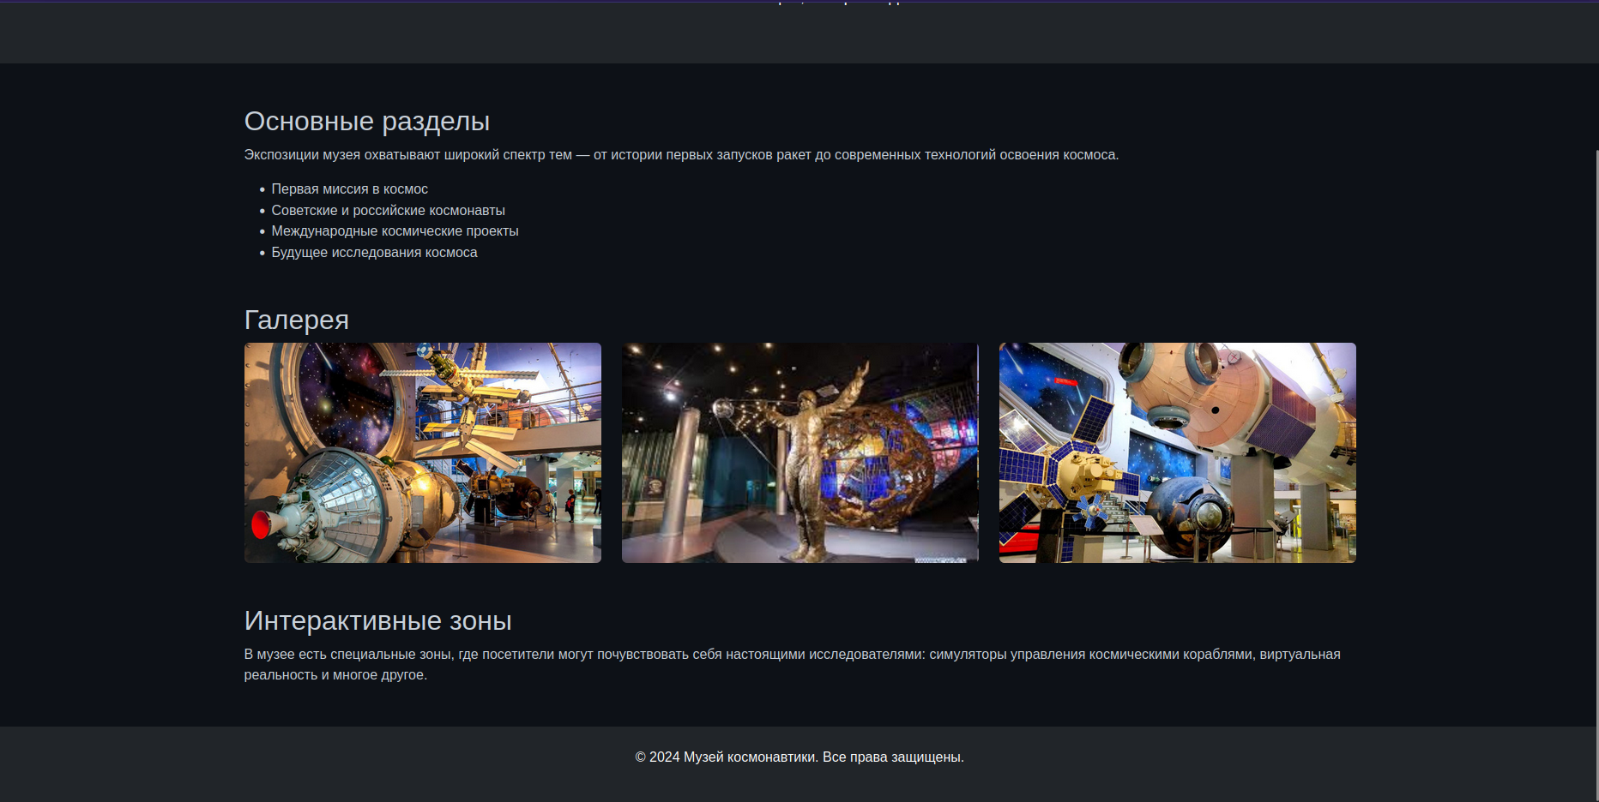Open the first gallery photo with the red engine
This screenshot has width=1599, height=802.
pyautogui.click(x=422, y=452)
